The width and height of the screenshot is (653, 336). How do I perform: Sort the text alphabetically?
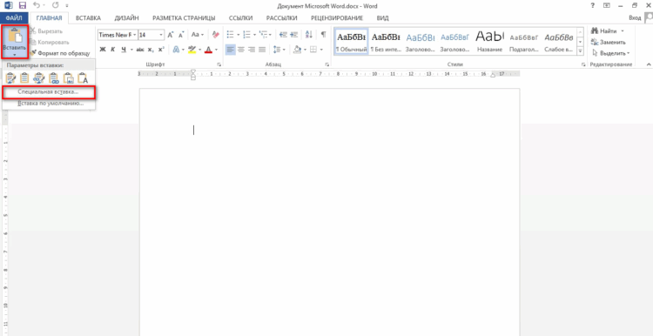point(308,35)
